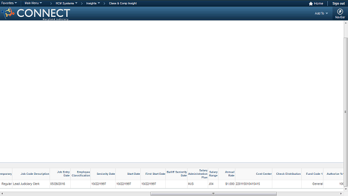Sort by Job Entry Date column header
348x196 pixels.
tap(64, 174)
